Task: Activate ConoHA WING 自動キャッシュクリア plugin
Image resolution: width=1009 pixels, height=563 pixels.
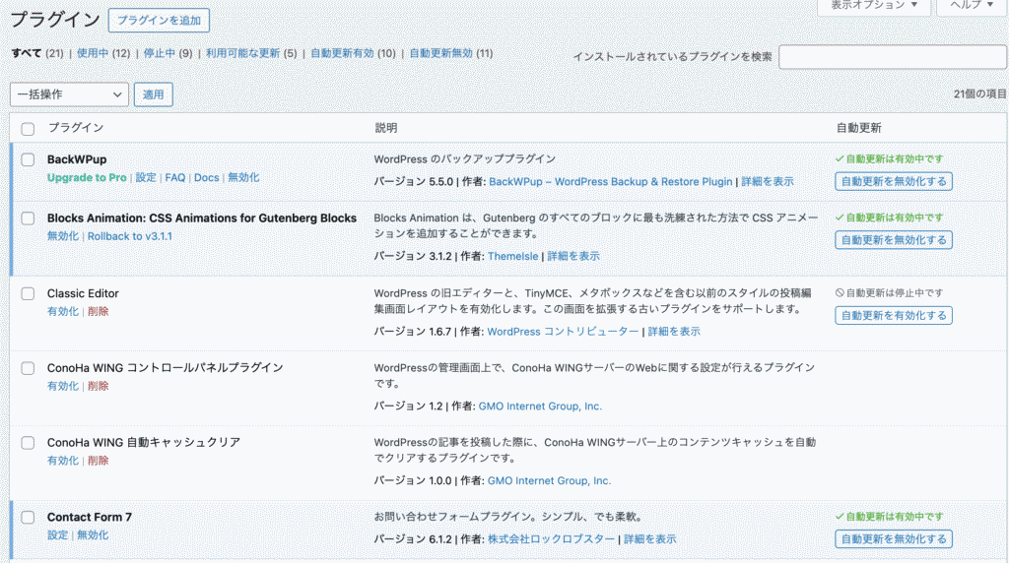Action: (x=62, y=461)
